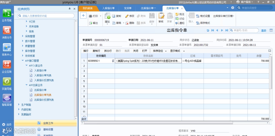Viewport: 275px width, 136px height.
Task: Click the 拆分行 button
Action: tap(108, 51)
